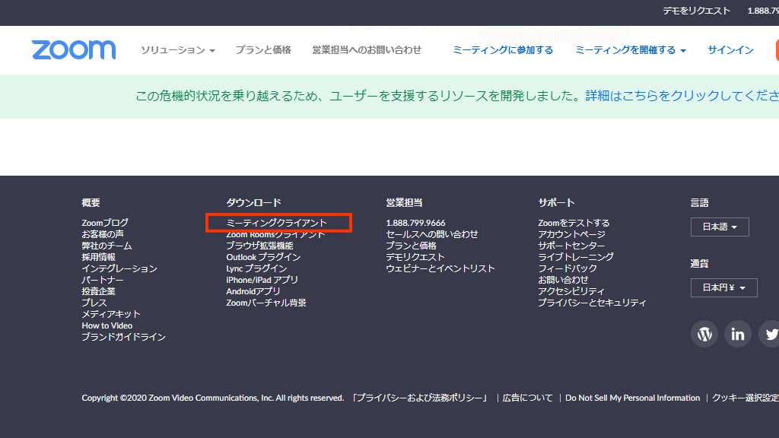Click the Zoom logo
Viewport: 779px width, 438px height.
(74, 49)
